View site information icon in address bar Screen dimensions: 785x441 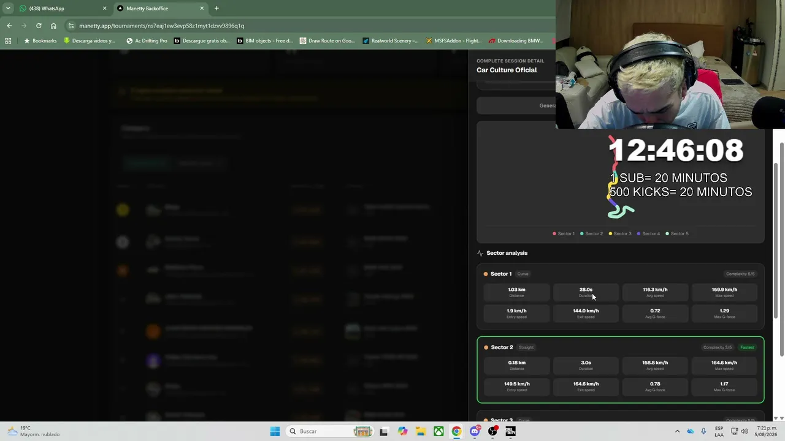point(71,26)
